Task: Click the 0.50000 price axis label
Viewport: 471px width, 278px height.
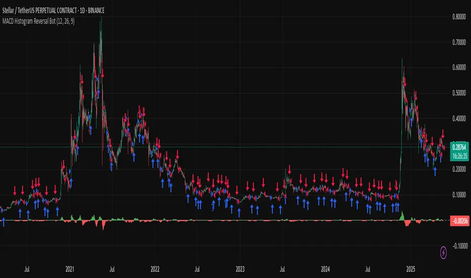Action: point(459,93)
